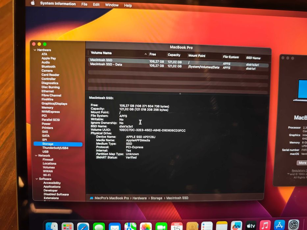Click Hardware in the path bar

click(140, 198)
